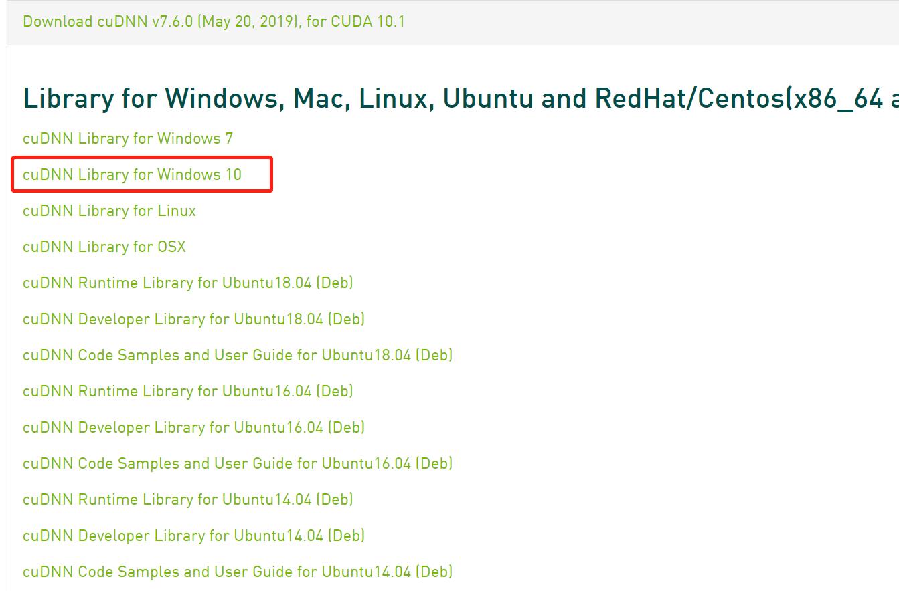Click the Library for Windows heading text
The width and height of the screenshot is (899, 591).
[x=268, y=98]
